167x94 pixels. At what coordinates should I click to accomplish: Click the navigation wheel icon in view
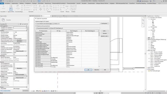[x=143, y=20]
